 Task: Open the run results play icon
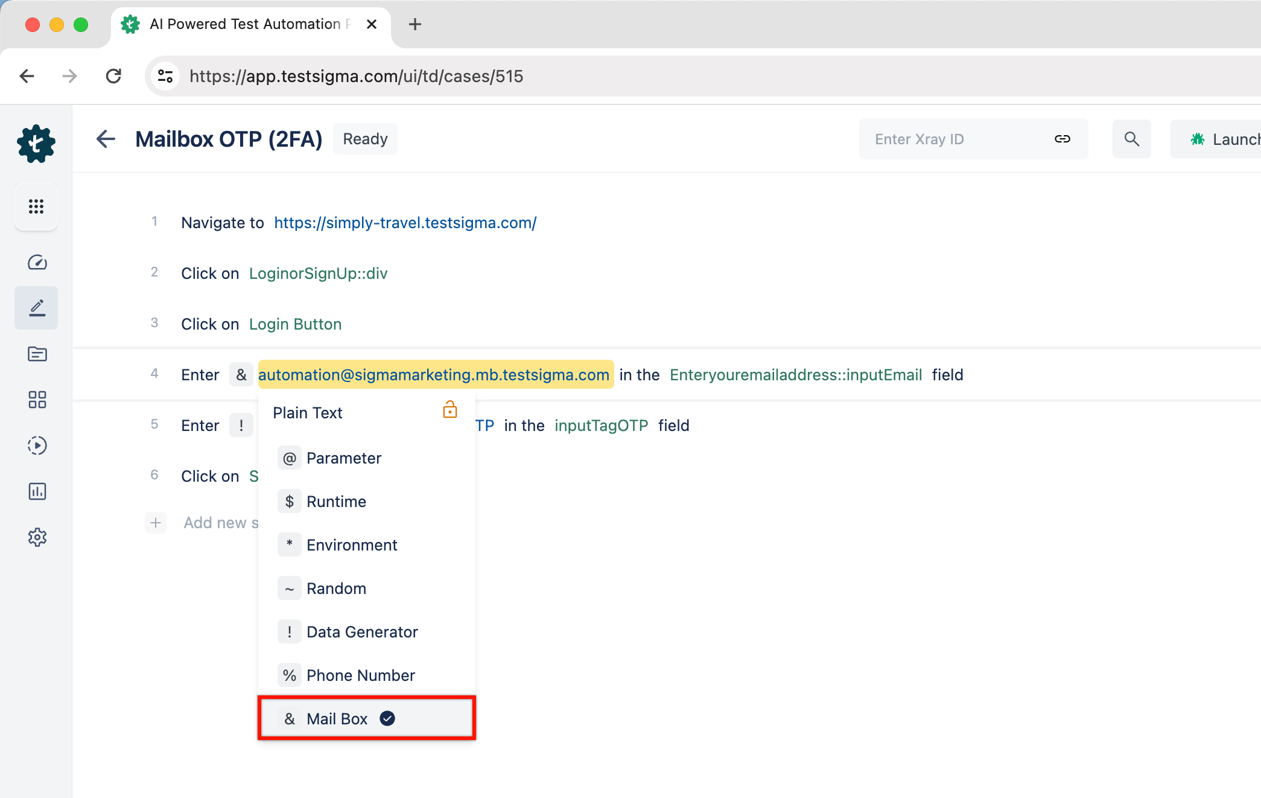(x=37, y=445)
